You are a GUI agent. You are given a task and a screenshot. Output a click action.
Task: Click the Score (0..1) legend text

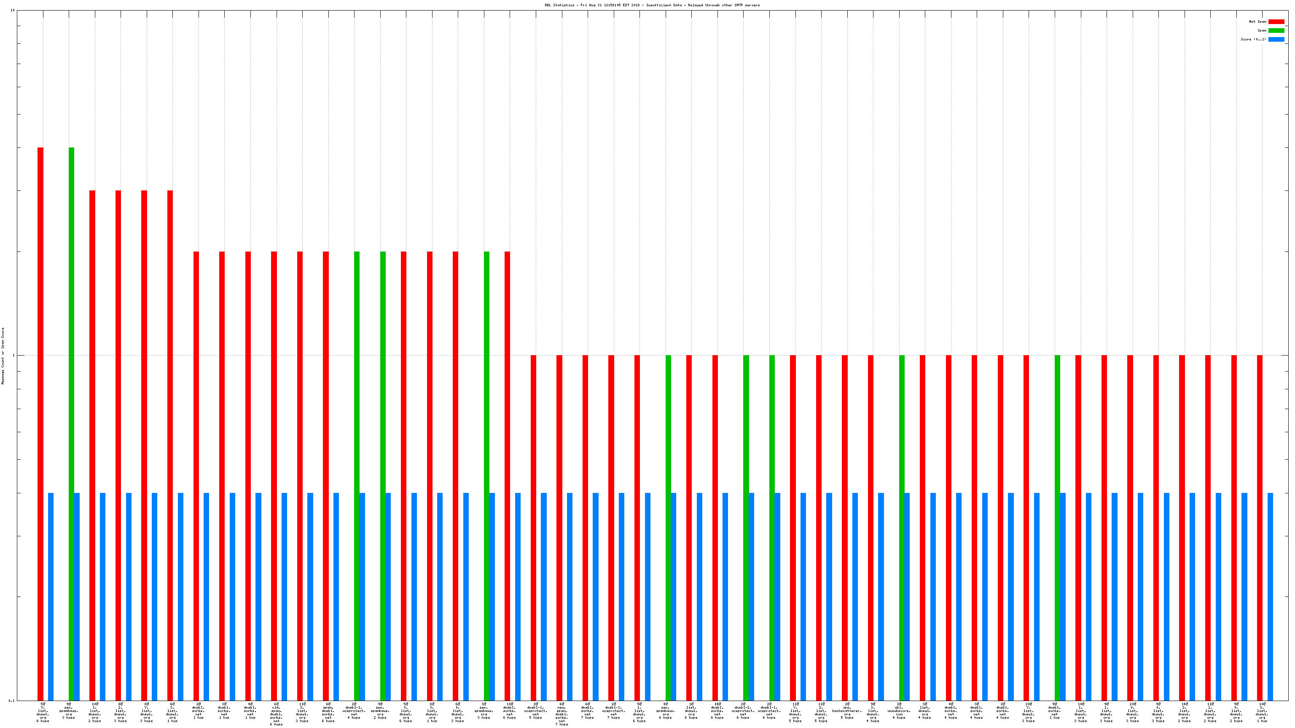coord(1253,39)
